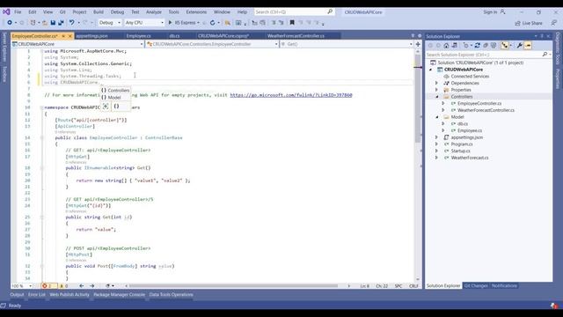Viewport: 563px width, 317px height.
Task: Open the Extensions menu
Action: (196, 11)
